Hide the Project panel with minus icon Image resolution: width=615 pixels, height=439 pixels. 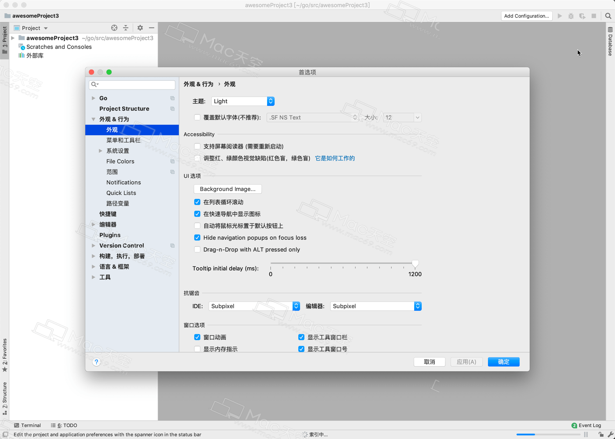coord(152,28)
